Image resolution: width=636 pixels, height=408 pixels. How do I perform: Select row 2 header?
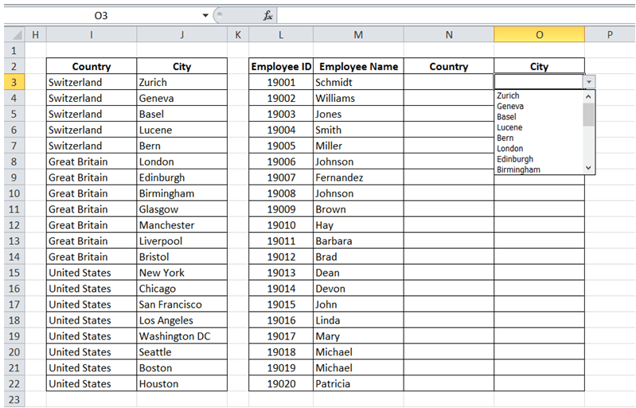pyautogui.click(x=14, y=67)
